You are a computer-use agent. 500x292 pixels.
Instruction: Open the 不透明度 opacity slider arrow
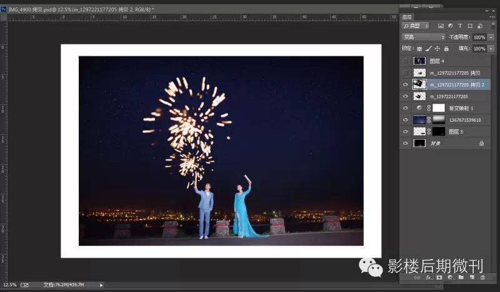coord(491,37)
